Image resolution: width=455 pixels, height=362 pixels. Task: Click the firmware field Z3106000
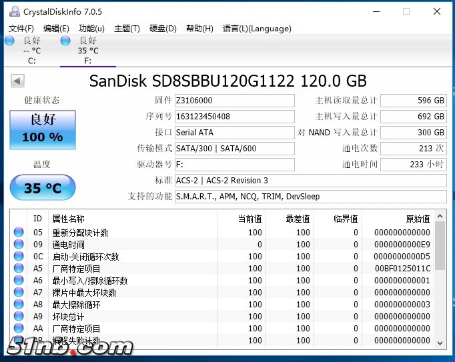(235, 101)
